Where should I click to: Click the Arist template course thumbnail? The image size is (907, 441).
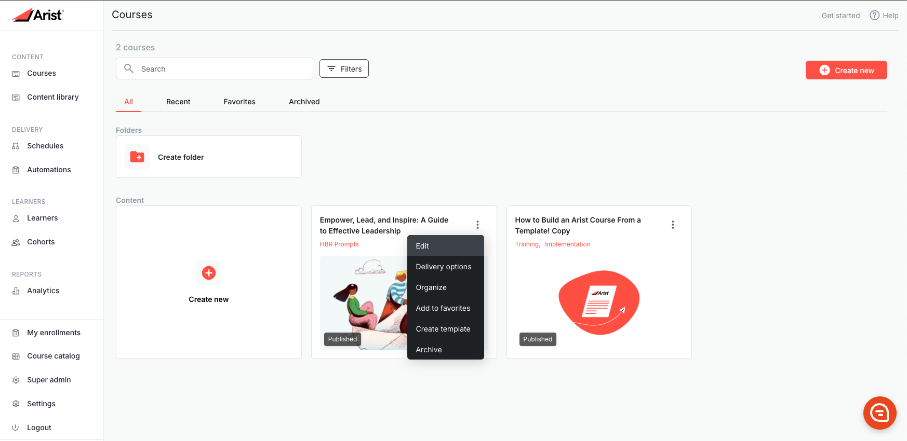(x=599, y=302)
